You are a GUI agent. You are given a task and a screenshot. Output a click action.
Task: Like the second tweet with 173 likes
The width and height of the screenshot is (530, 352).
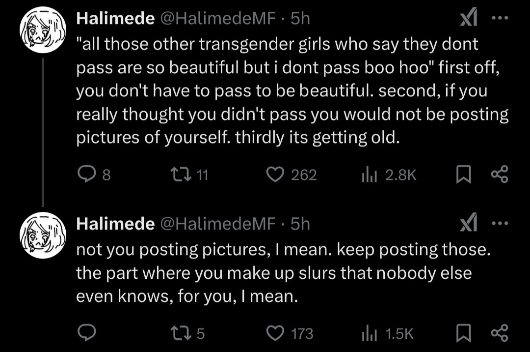(x=275, y=334)
